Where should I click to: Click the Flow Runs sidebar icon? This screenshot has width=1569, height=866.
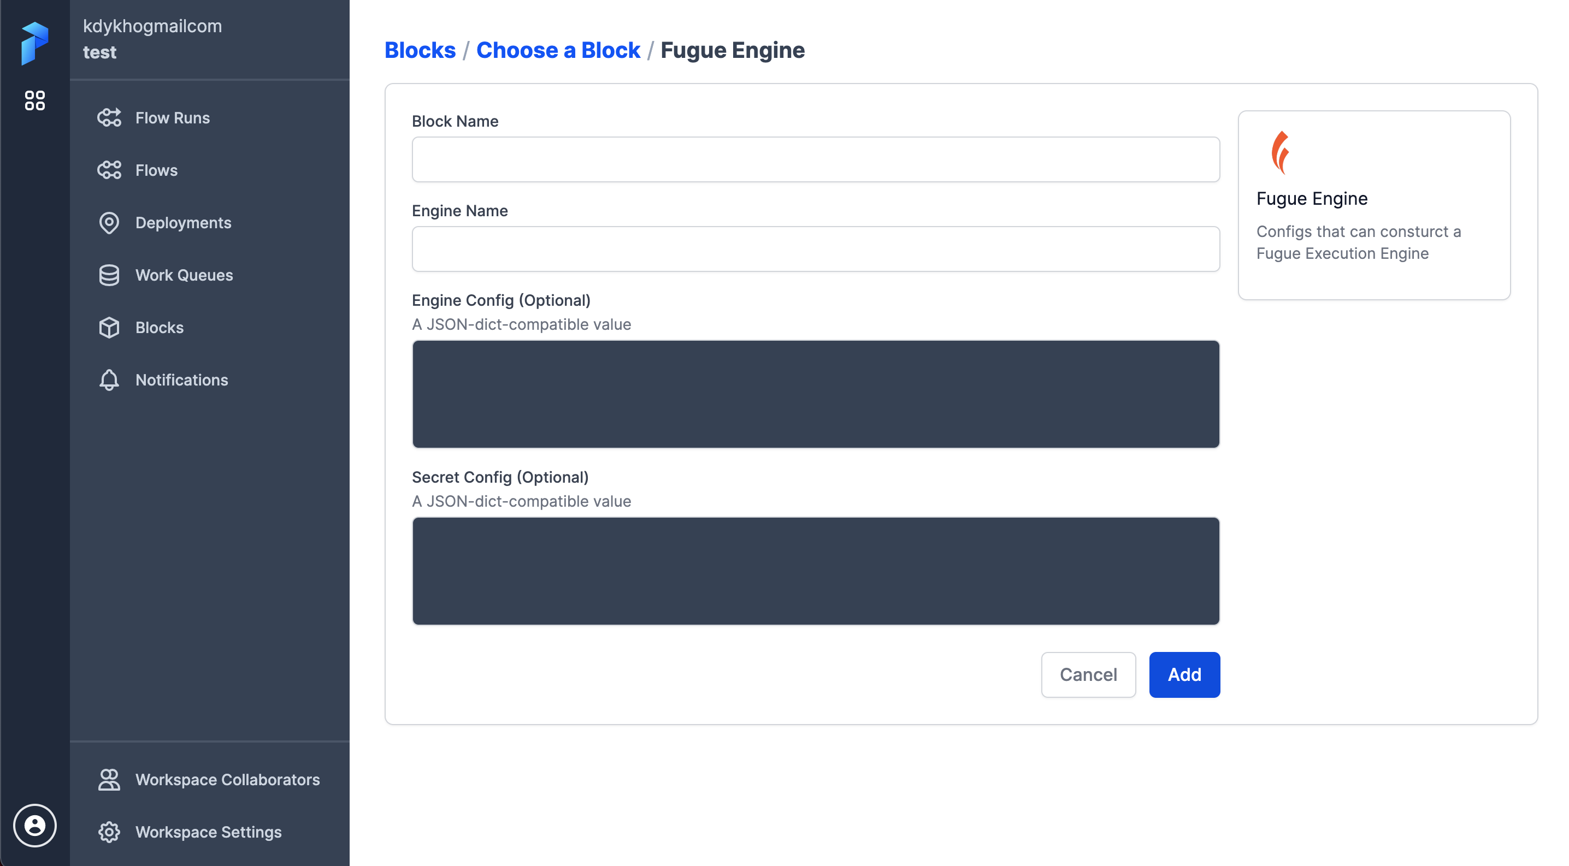coord(110,117)
